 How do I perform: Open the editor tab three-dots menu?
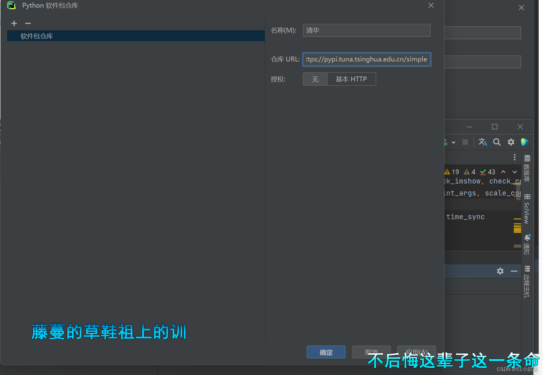[515, 157]
